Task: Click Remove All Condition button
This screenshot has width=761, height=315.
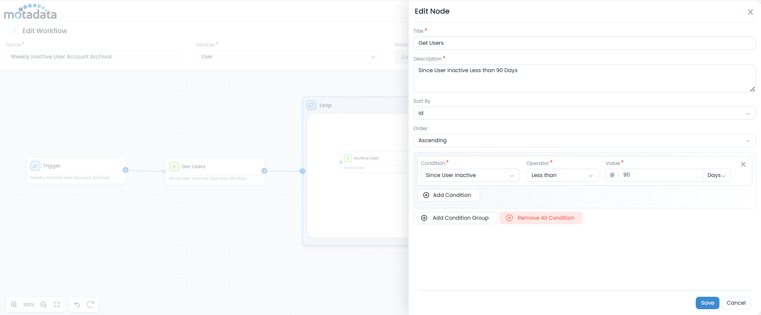Action: tap(540, 218)
